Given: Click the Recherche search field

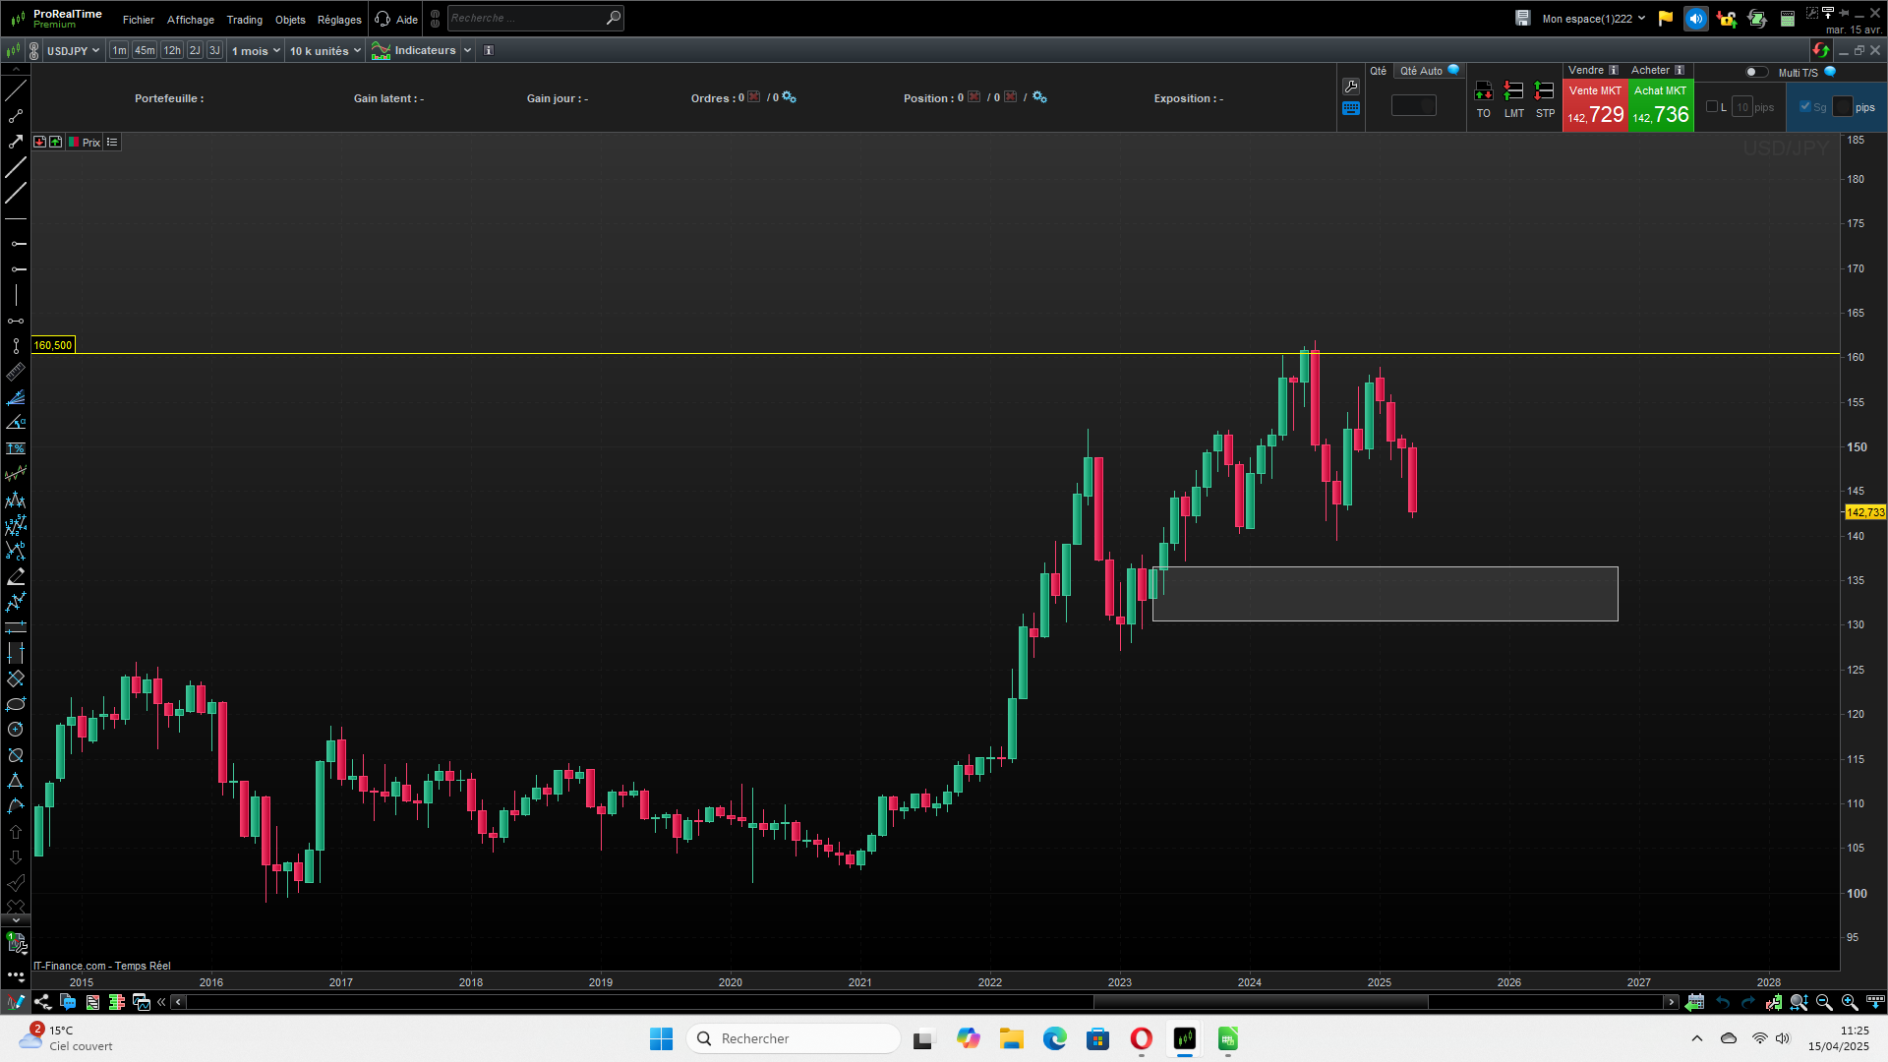Looking at the screenshot, I should (525, 18).
